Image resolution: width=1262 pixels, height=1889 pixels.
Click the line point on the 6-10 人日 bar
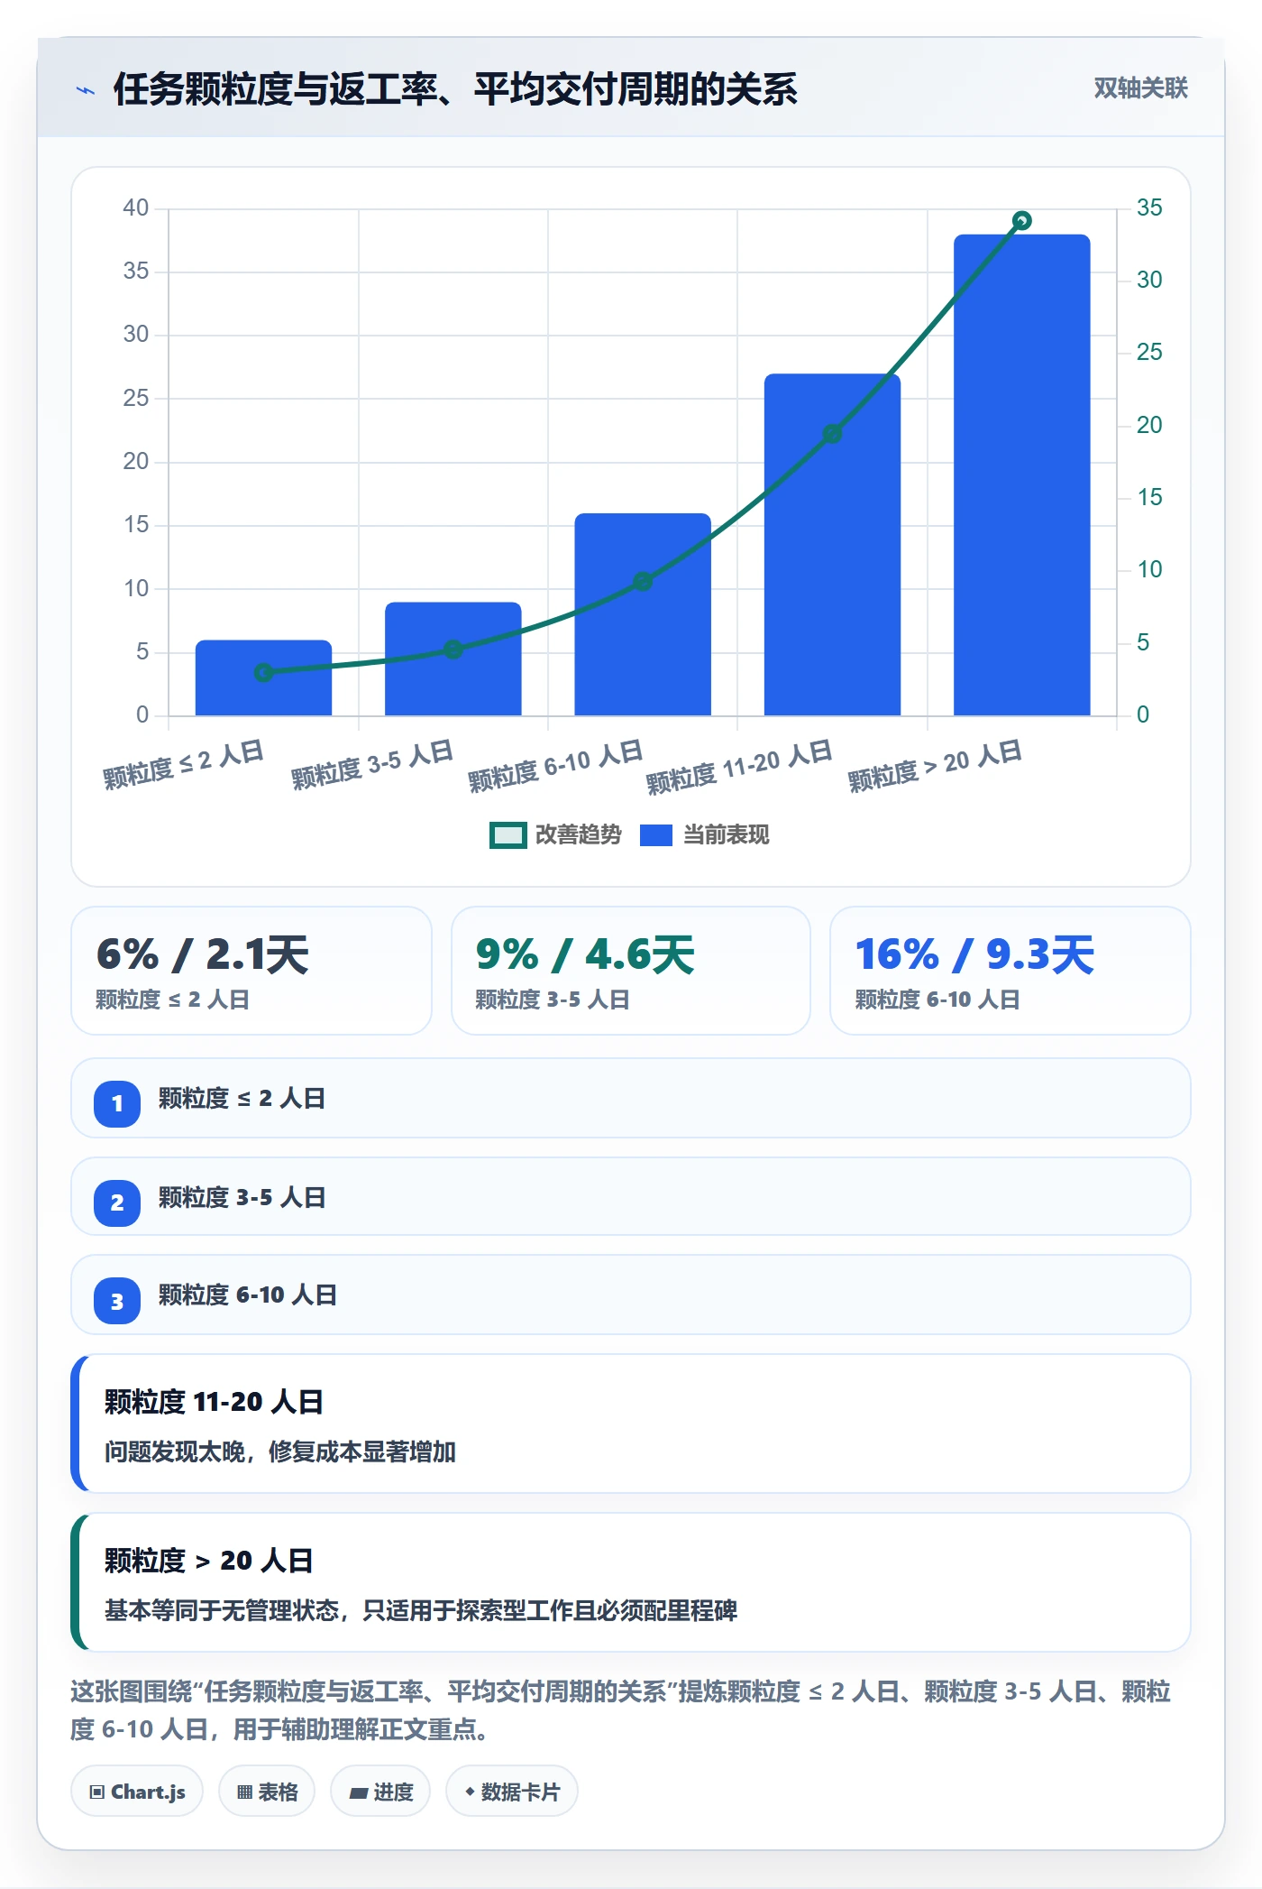tap(643, 581)
